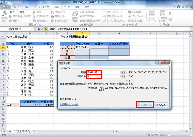This screenshot has width=193, height=137.
Task: Click inside the formula bar text
Action: (x=68, y=29)
